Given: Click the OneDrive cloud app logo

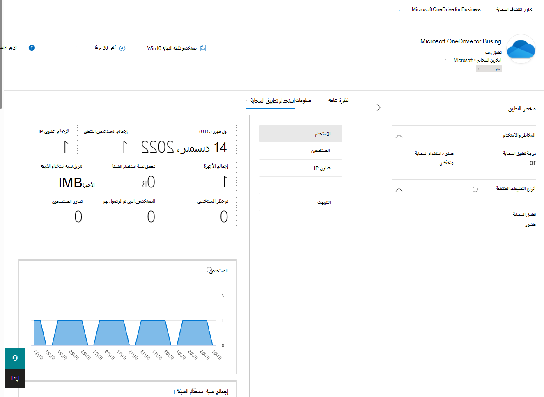Looking at the screenshot, I should click(521, 49).
